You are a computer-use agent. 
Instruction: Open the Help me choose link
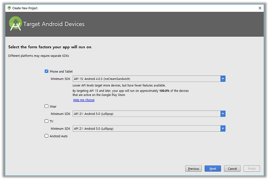point(84,100)
